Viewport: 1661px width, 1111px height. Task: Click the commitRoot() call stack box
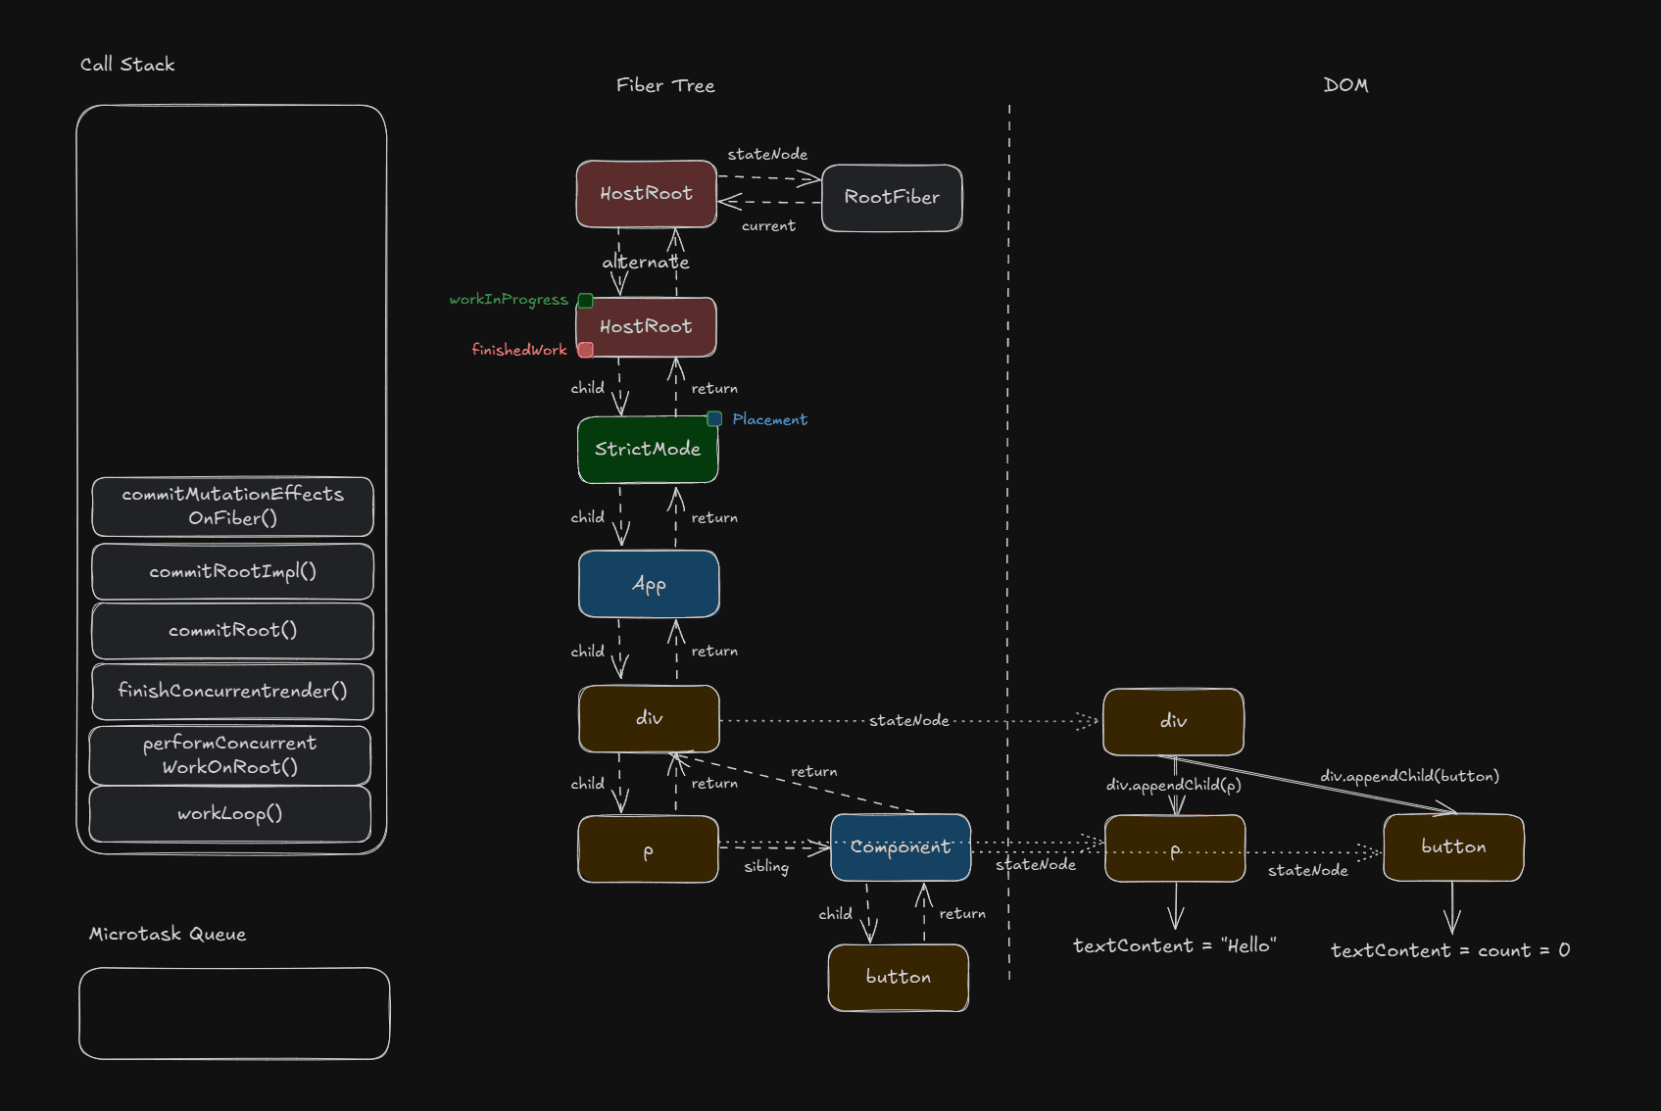click(232, 631)
